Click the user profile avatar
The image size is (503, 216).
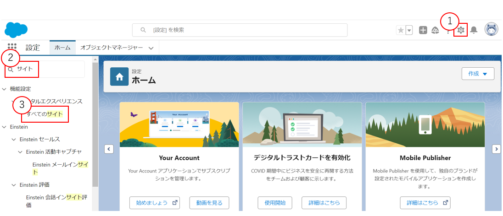coord(491,30)
